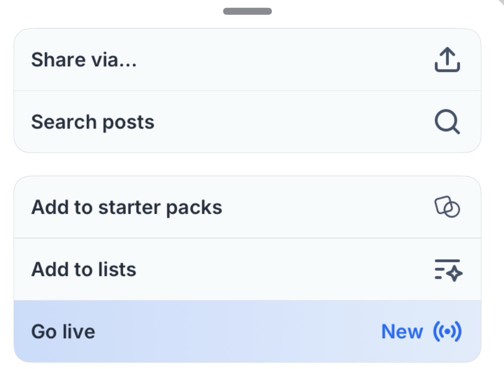
Task: Tap the share upload arrow icon
Action: coord(447,60)
